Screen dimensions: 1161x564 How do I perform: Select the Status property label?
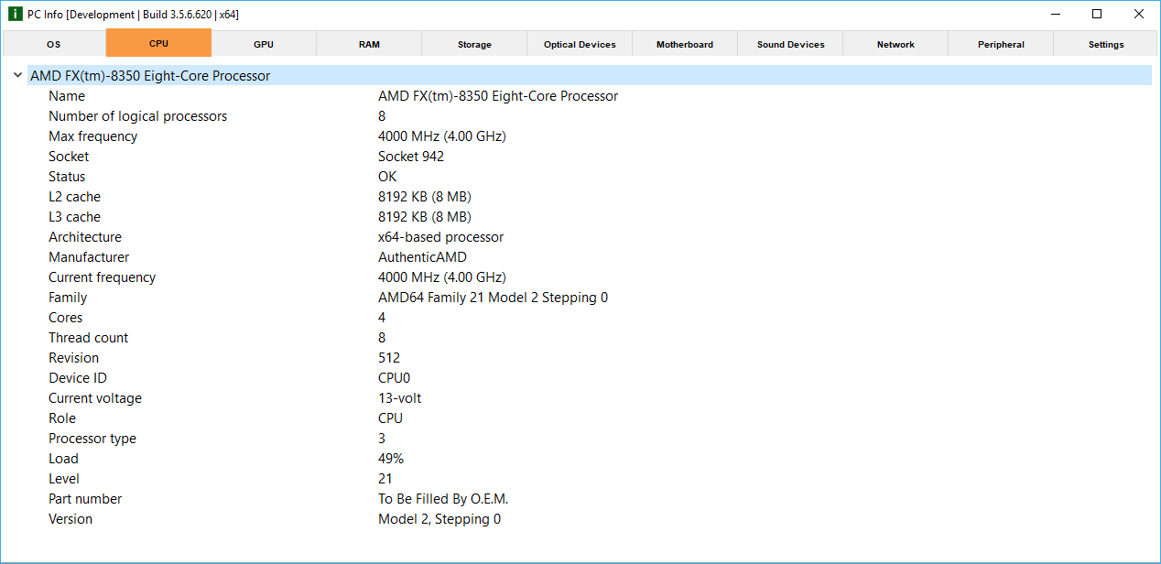(x=67, y=177)
